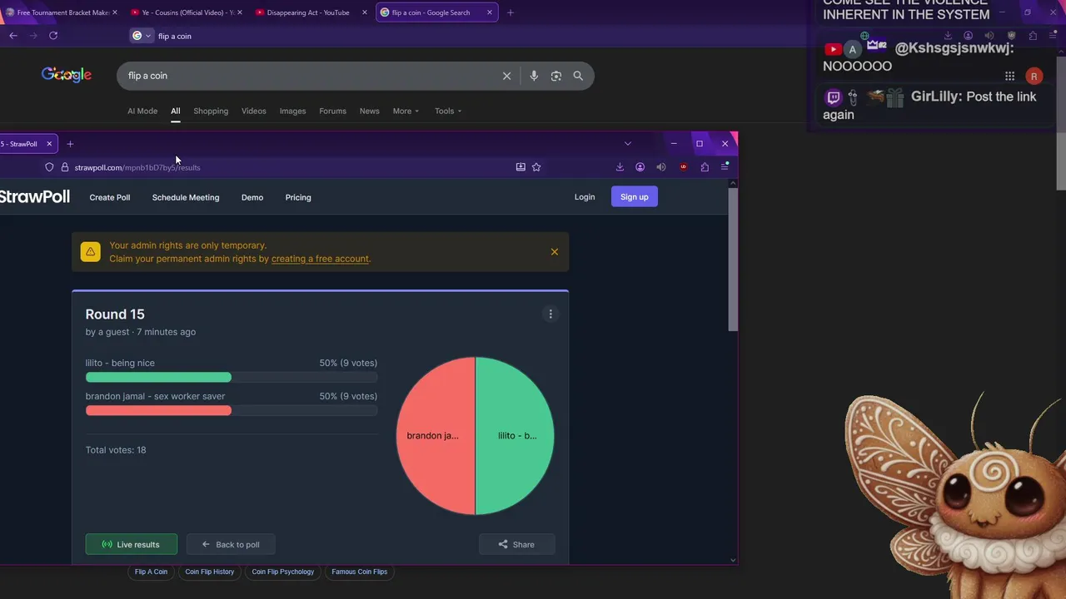
Task: Select the Images results tab
Action: pyautogui.click(x=292, y=111)
